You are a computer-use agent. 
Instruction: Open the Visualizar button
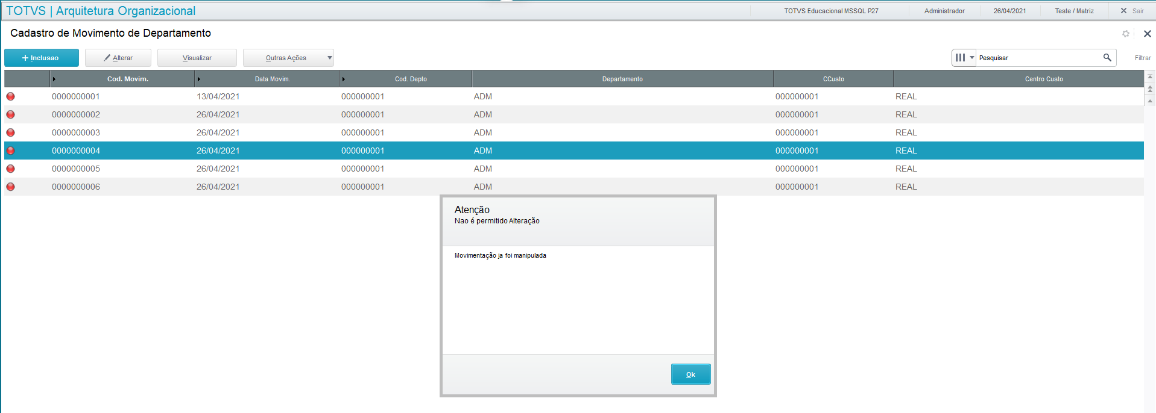pyautogui.click(x=197, y=58)
